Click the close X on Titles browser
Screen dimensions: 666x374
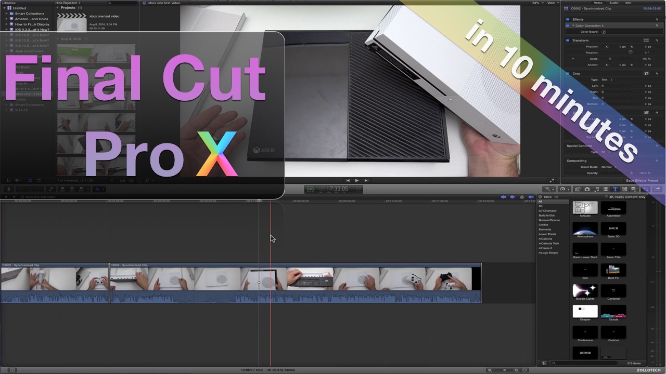tap(540, 197)
